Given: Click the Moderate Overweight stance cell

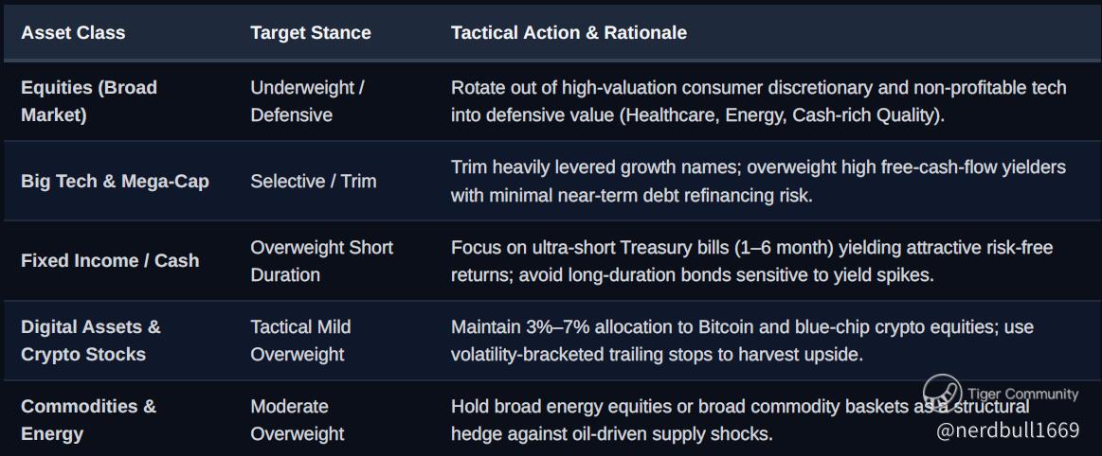Looking at the screenshot, I should (298, 419).
